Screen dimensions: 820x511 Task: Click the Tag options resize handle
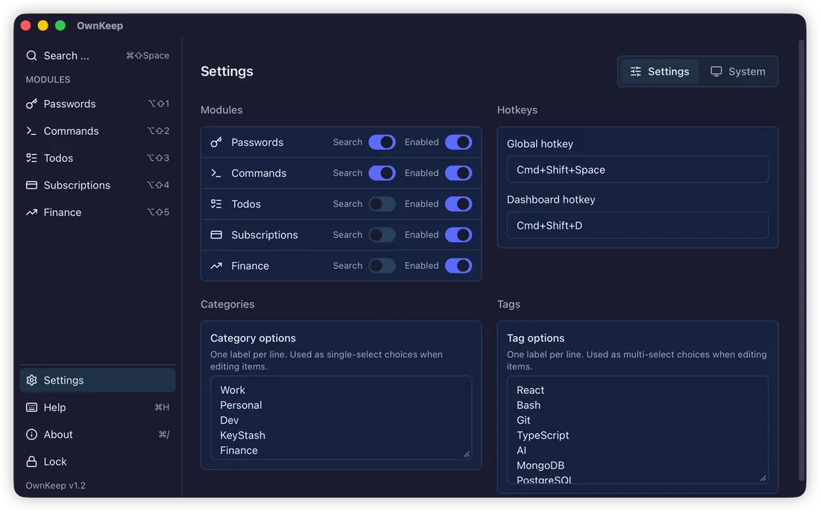coord(763,478)
